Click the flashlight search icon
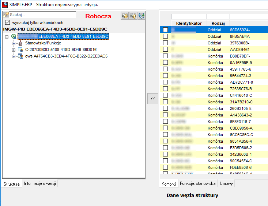Screen dimensions: 268x206 [x=5, y=15]
